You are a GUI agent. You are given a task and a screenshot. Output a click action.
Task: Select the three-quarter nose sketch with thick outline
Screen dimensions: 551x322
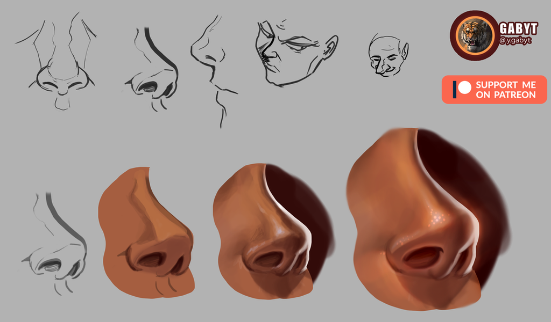[x=151, y=69]
